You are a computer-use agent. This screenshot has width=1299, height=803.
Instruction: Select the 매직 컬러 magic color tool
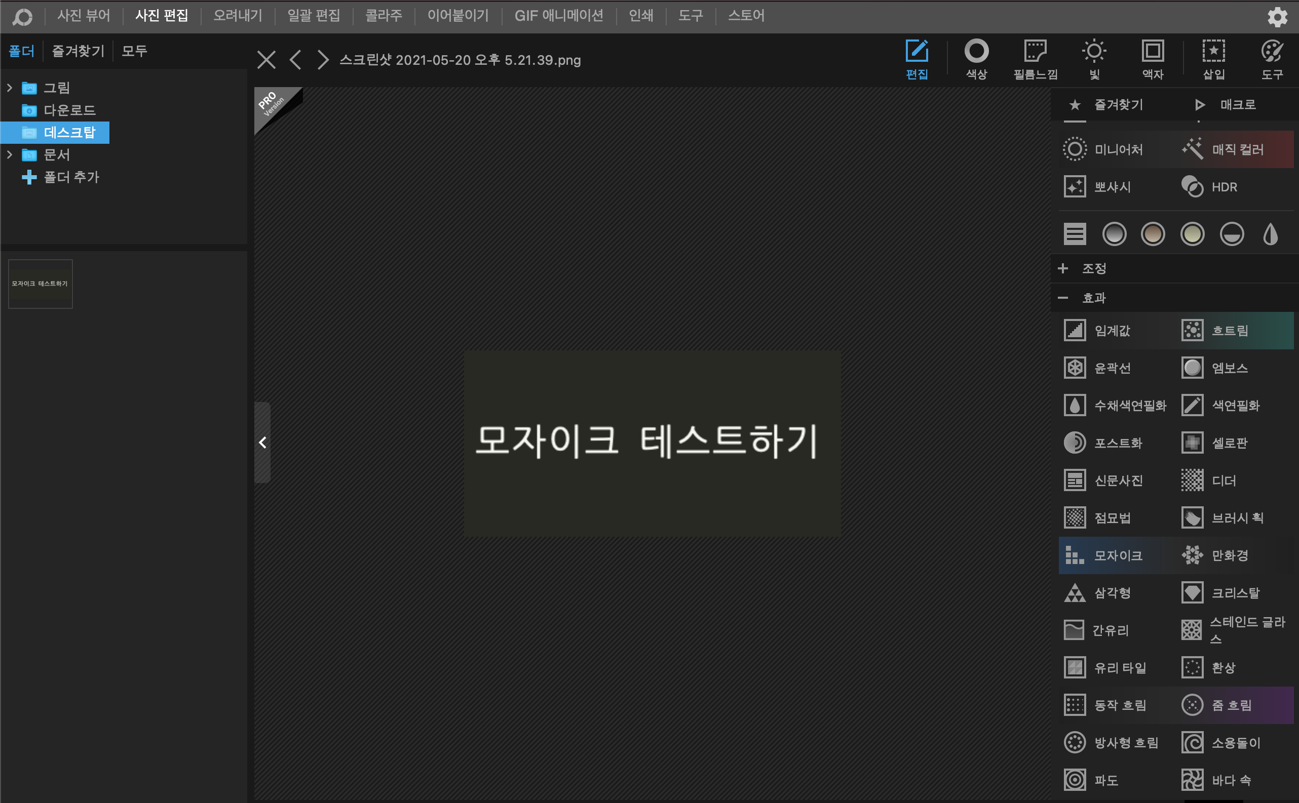tap(1236, 149)
